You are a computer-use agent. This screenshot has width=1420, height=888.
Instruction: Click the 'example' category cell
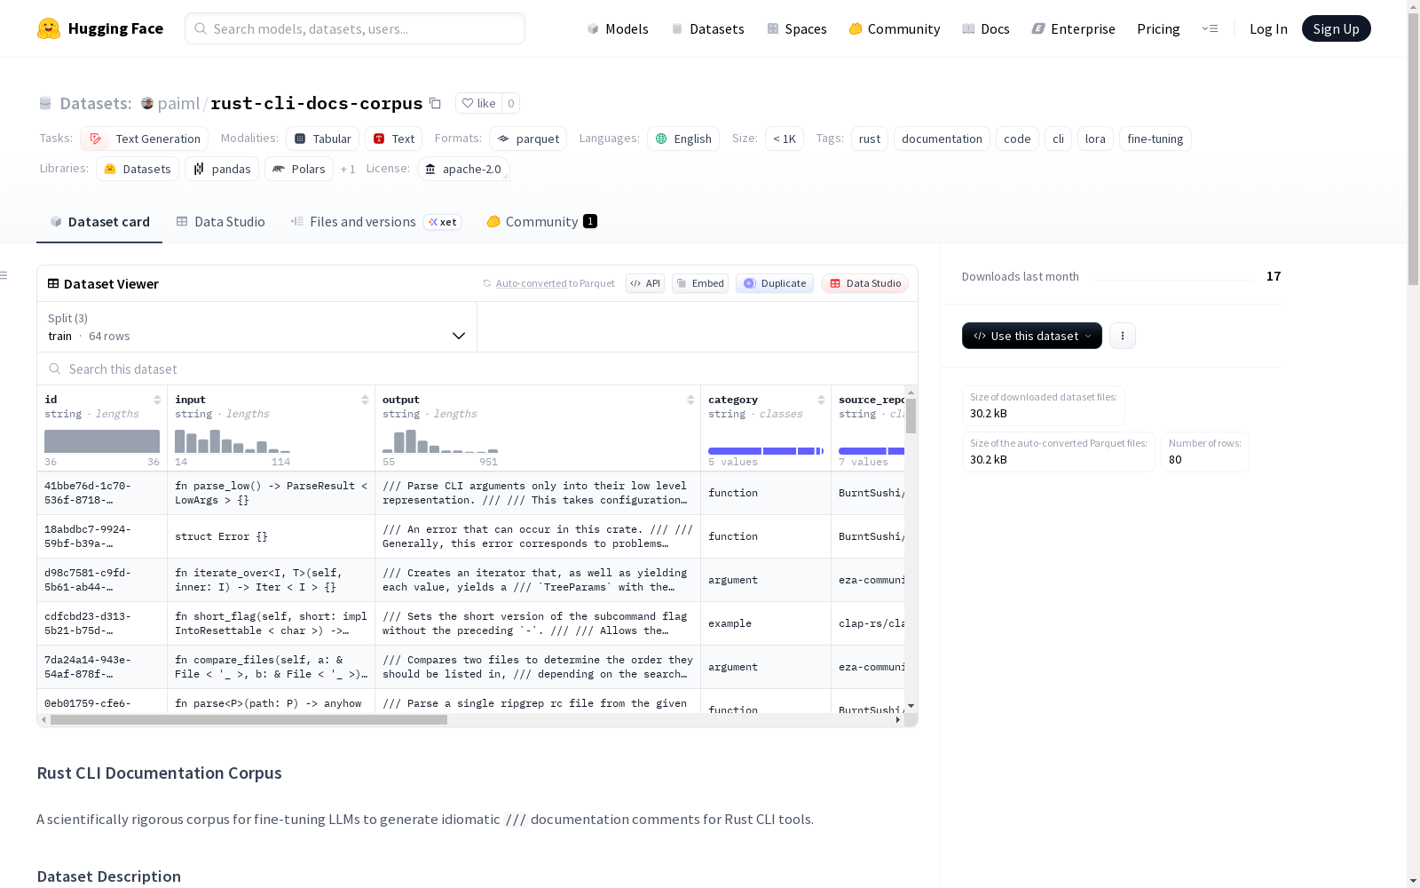tap(766, 623)
